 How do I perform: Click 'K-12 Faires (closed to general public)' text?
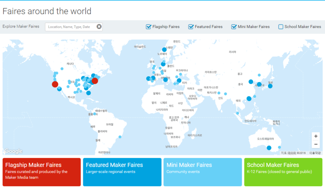tap(280, 172)
